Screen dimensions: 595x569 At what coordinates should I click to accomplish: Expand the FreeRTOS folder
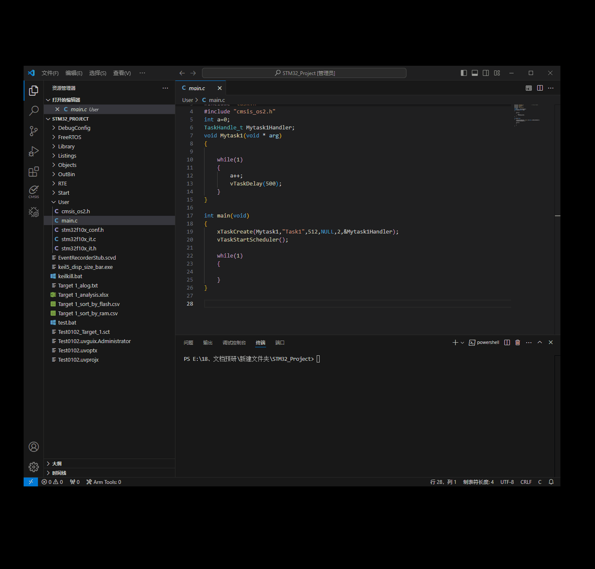70,137
